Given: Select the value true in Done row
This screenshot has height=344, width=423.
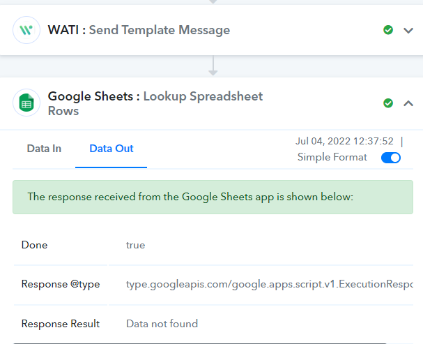Looking at the screenshot, I should click(x=135, y=245).
